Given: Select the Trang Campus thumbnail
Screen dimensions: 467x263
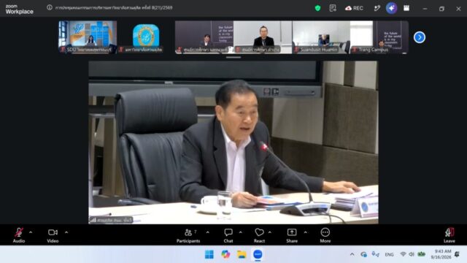Looking at the screenshot, I should (379, 37).
